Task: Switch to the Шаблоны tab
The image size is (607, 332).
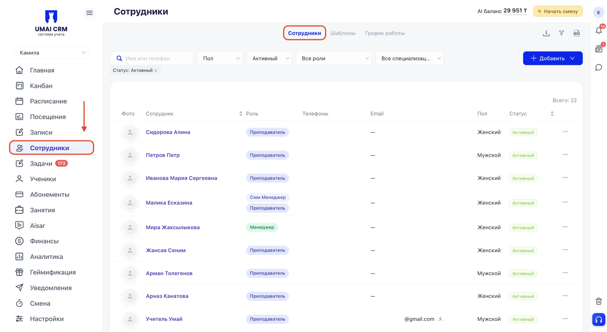Action: pyautogui.click(x=343, y=33)
